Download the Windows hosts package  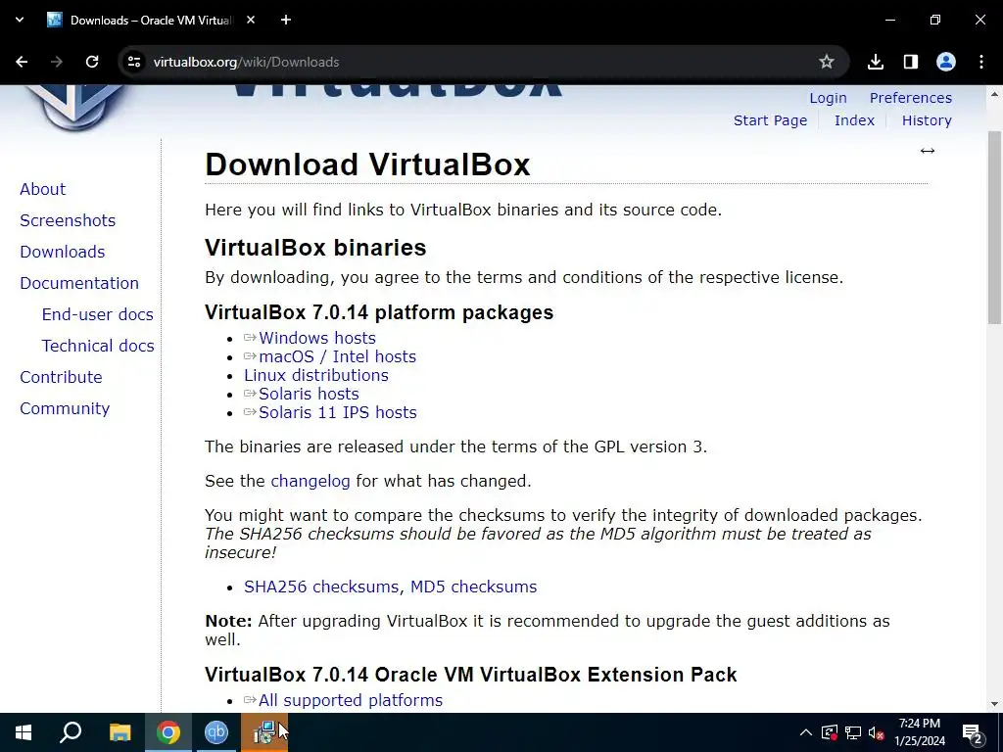pos(317,338)
